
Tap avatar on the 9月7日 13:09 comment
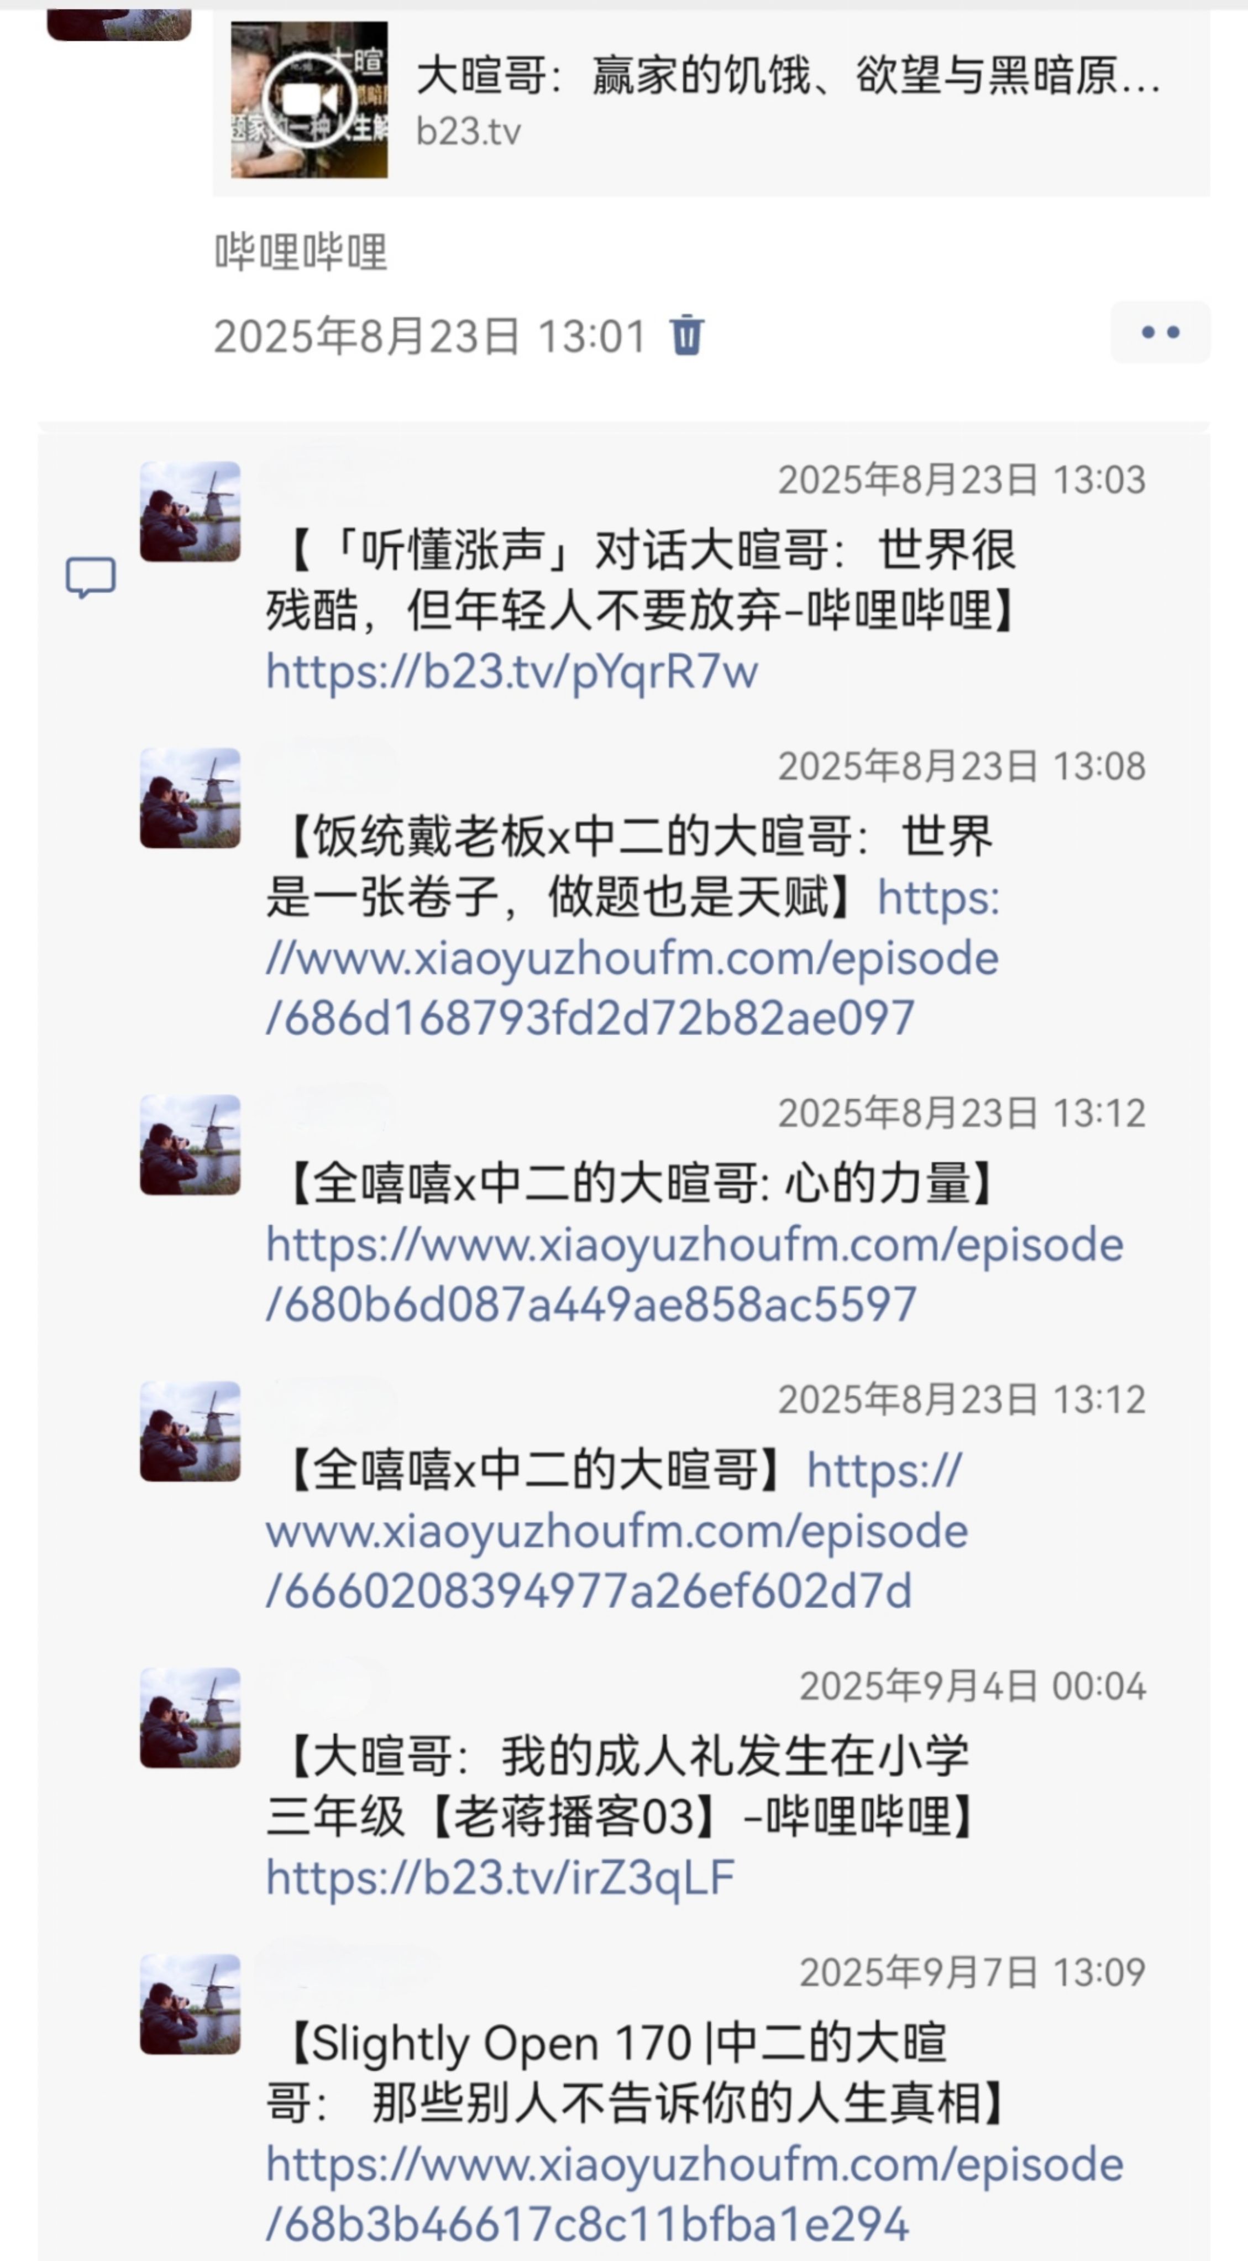[x=190, y=2004]
